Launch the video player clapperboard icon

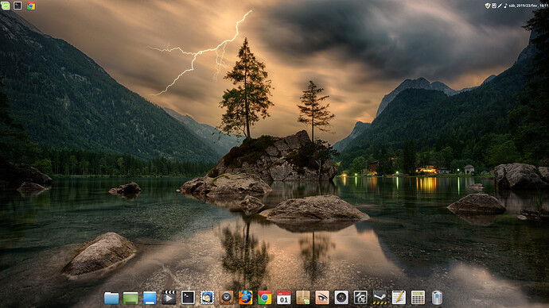pos(169,298)
